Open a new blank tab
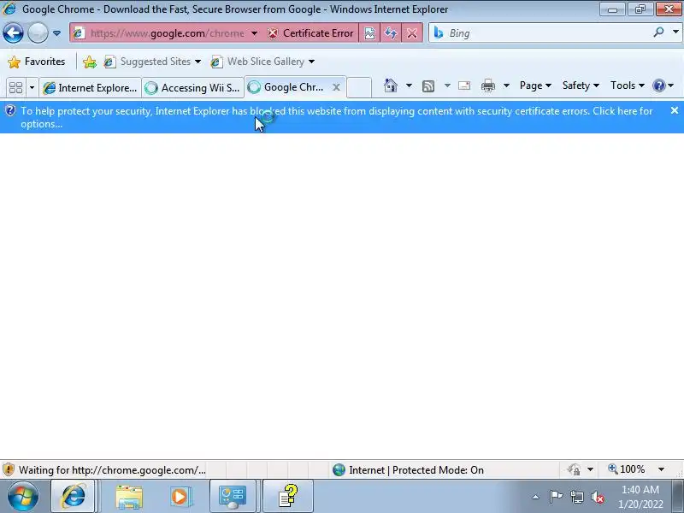 (x=359, y=87)
